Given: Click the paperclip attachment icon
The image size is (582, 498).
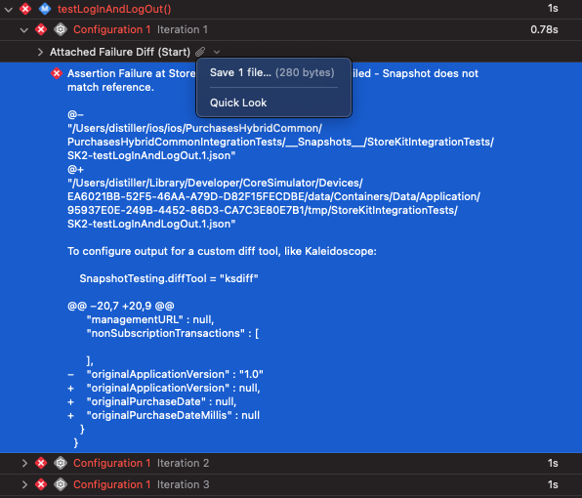Looking at the screenshot, I should (200, 52).
